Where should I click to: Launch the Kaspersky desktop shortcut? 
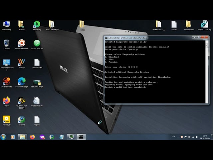[37, 26]
